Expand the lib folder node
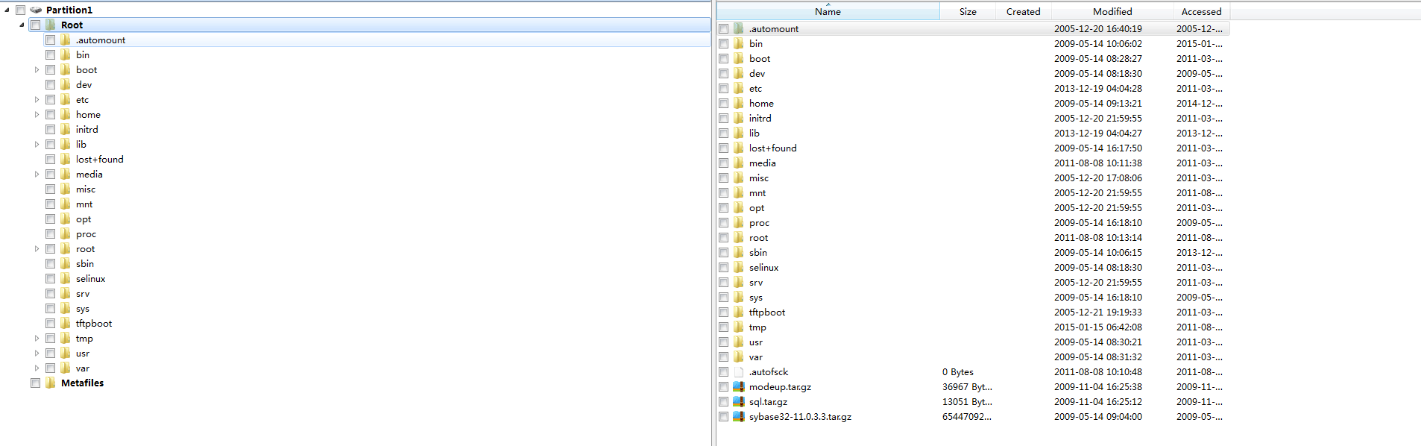 pyautogui.click(x=37, y=144)
